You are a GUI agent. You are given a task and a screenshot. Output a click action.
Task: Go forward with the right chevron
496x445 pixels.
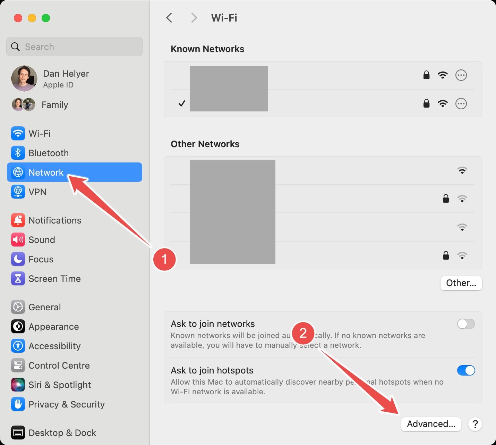pos(194,18)
